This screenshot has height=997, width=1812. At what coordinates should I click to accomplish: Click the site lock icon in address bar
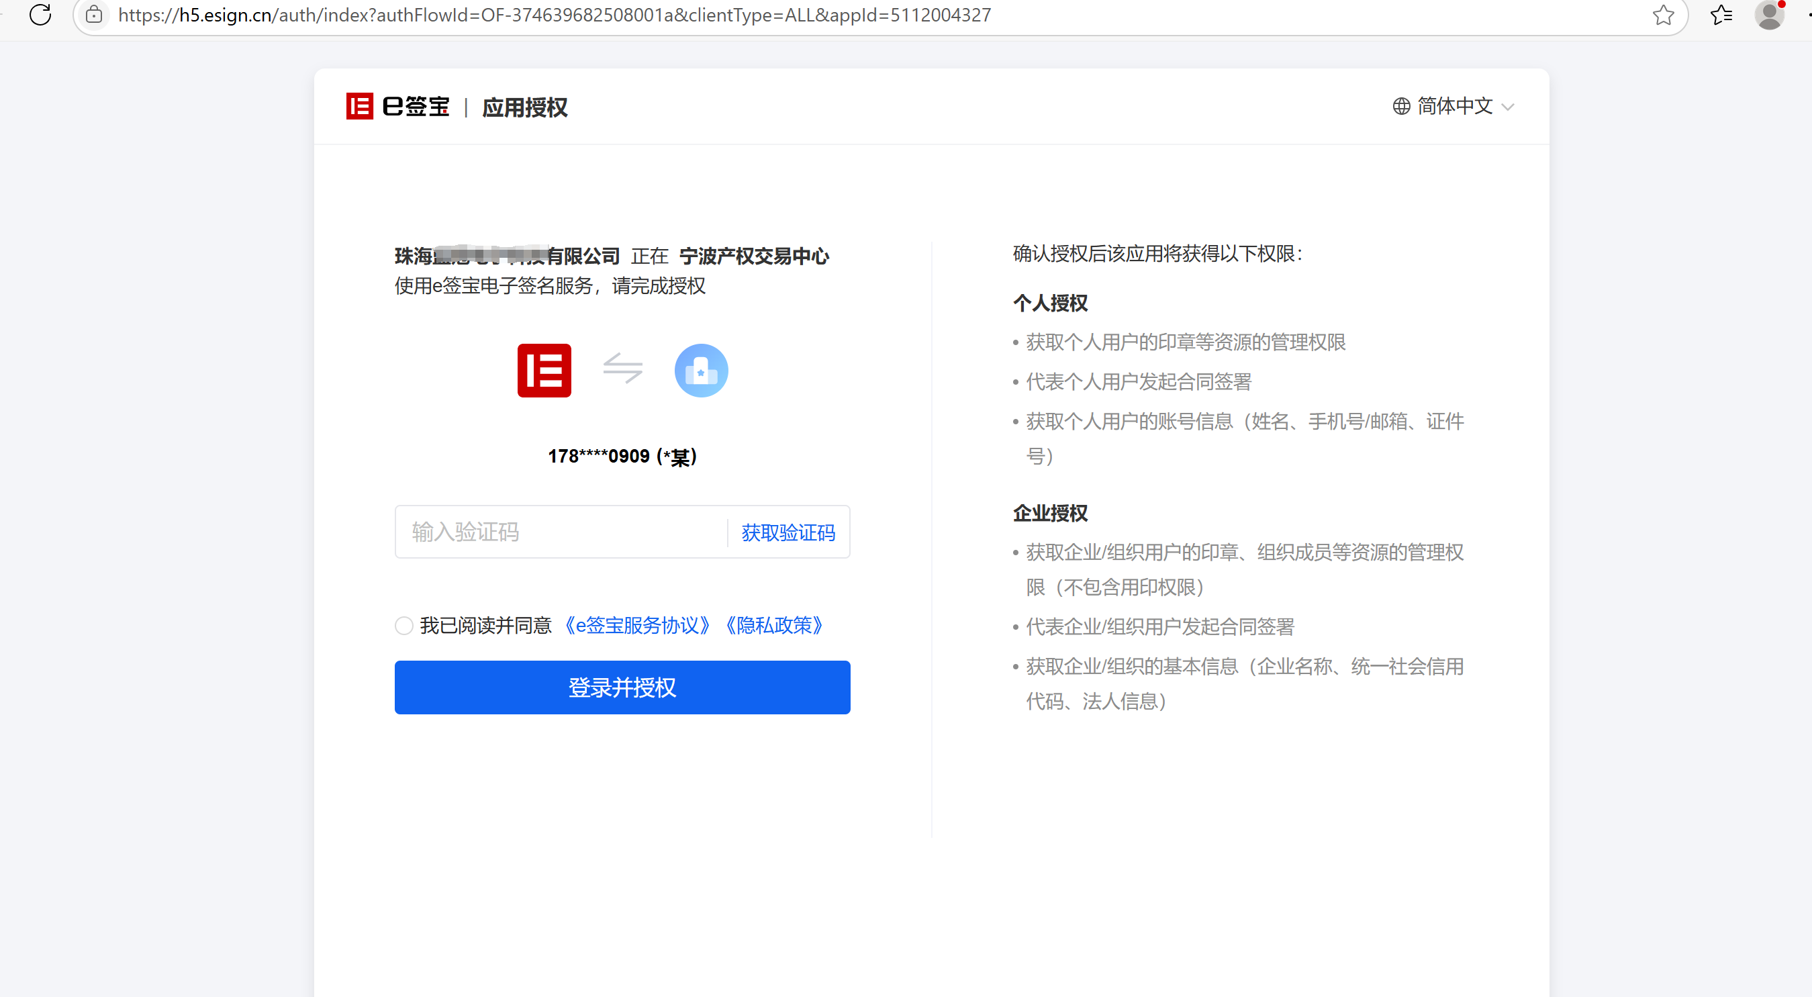pyautogui.click(x=94, y=14)
